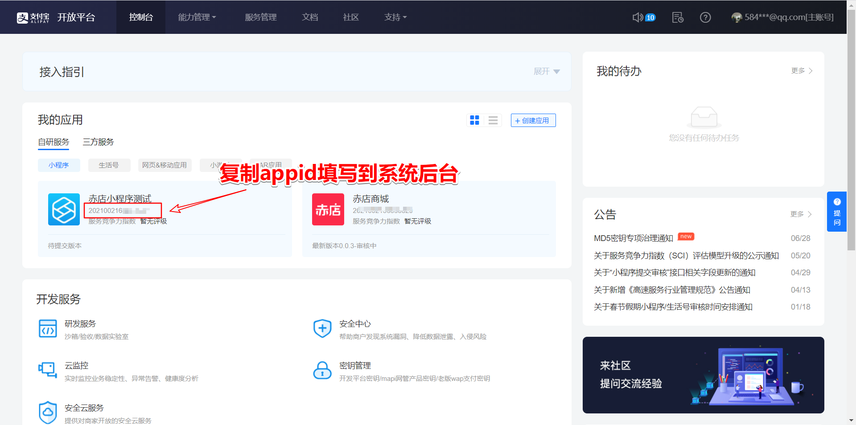
Task: Open 安全中心 service link
Action: coord(355,324)
